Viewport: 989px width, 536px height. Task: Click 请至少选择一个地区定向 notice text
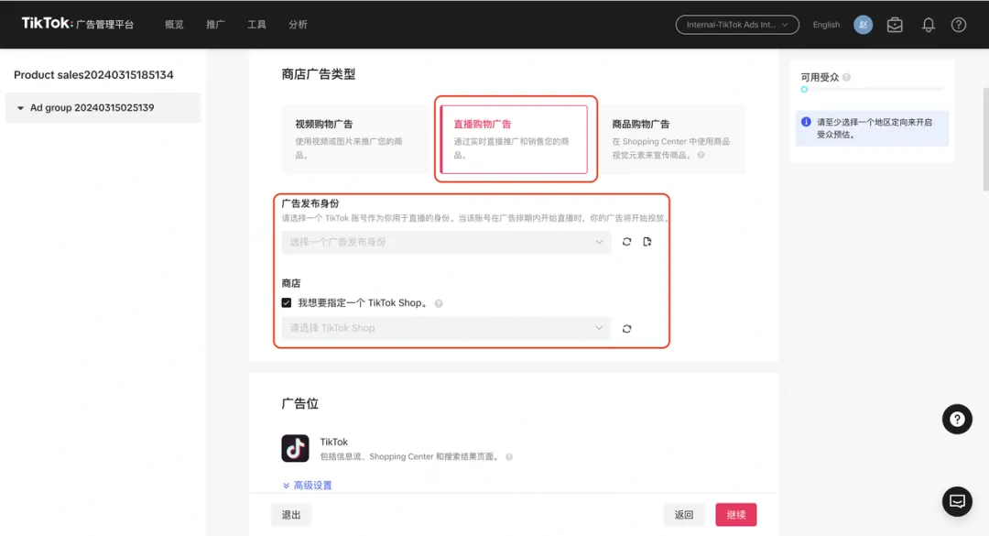[875, 128]
